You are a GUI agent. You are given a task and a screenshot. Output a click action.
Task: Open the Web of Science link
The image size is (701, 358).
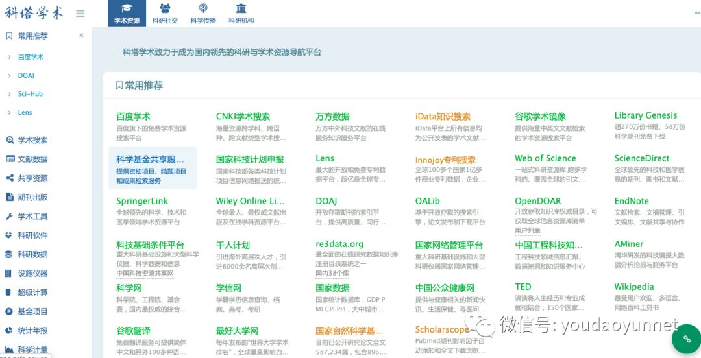545,158
